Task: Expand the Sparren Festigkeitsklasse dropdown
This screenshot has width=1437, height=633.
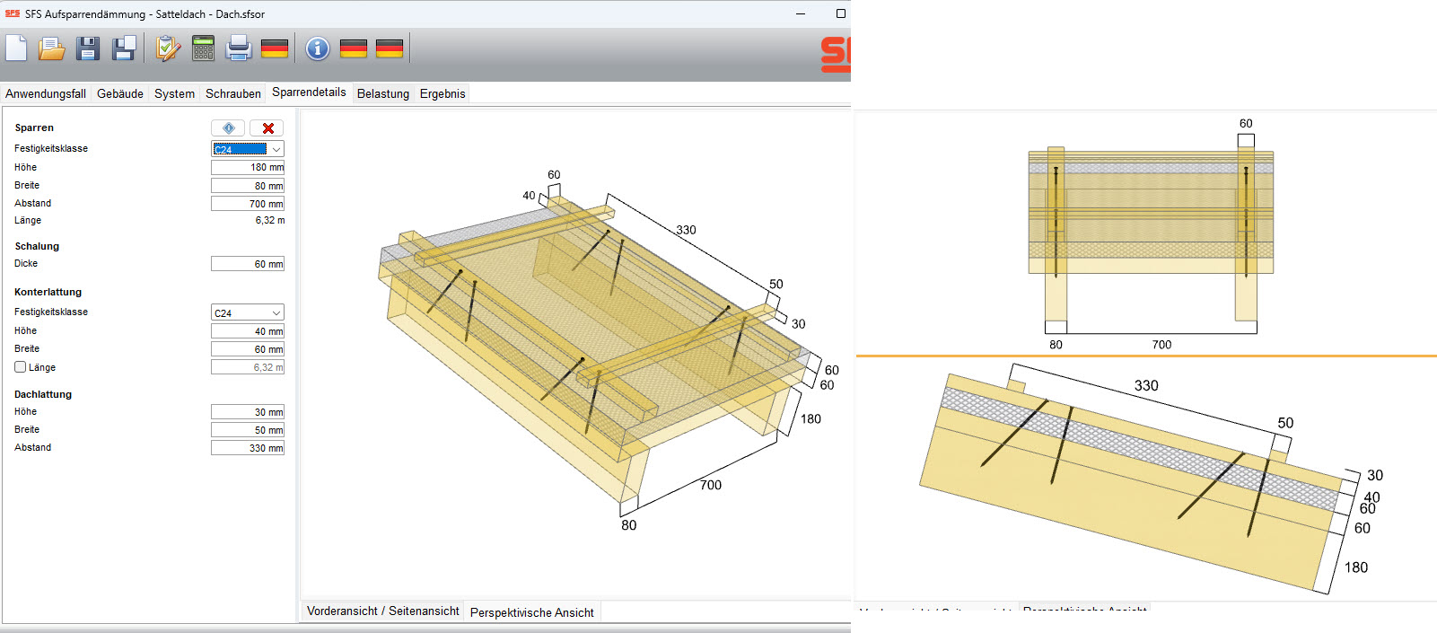Action: coord(276,149)
